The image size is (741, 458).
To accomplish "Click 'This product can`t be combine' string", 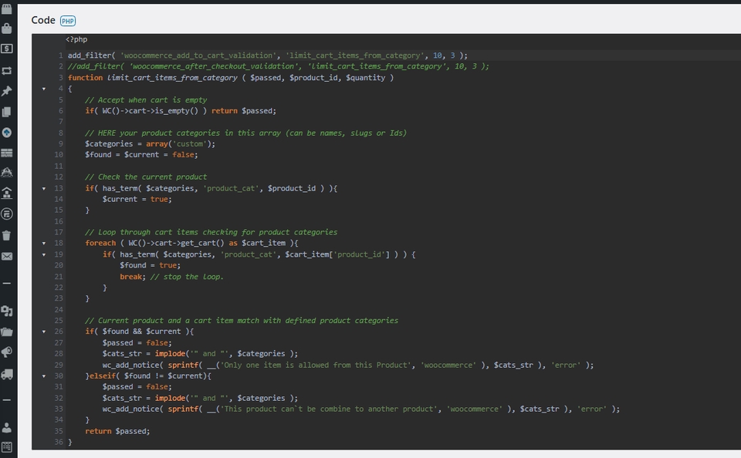I will click(x=330, y=409).
